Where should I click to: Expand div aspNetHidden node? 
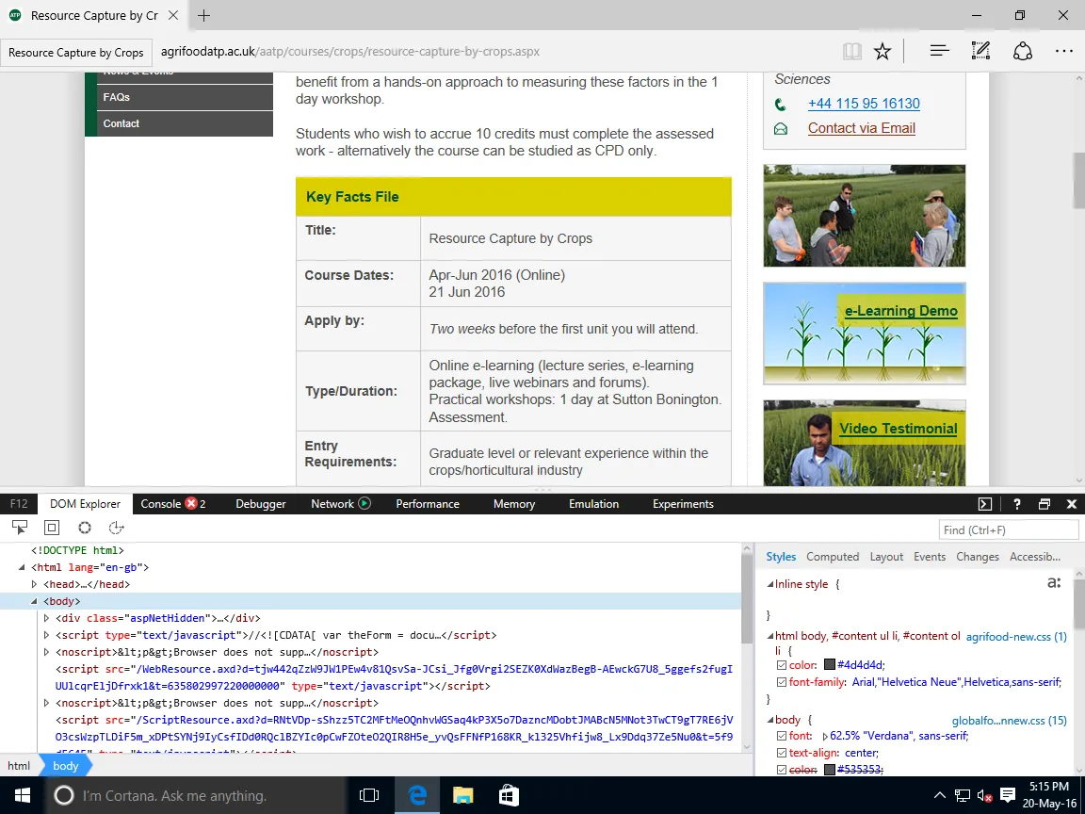pos(46,618)
